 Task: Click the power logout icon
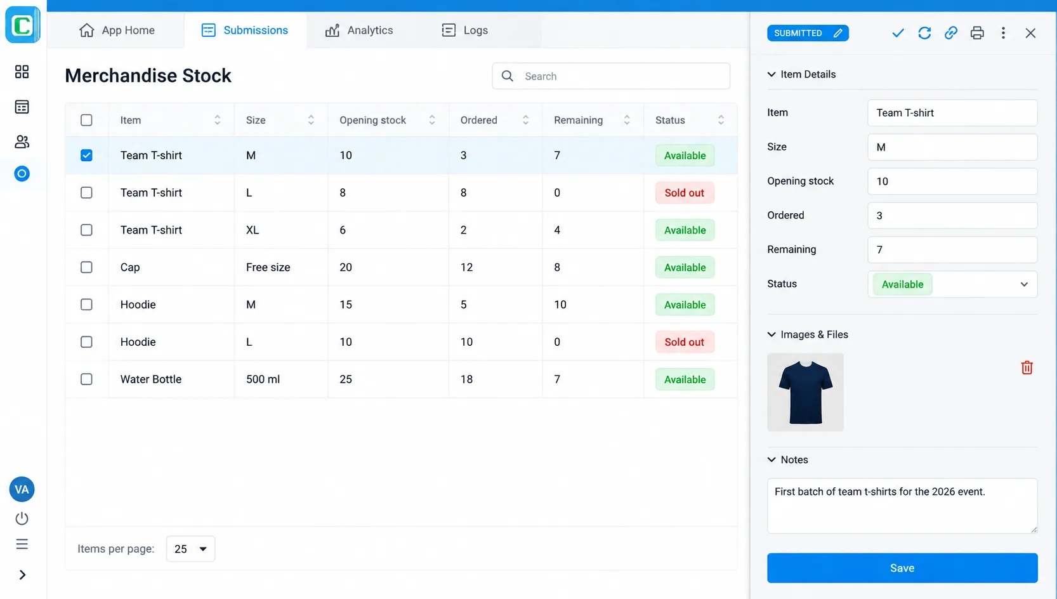click(22, 518)
